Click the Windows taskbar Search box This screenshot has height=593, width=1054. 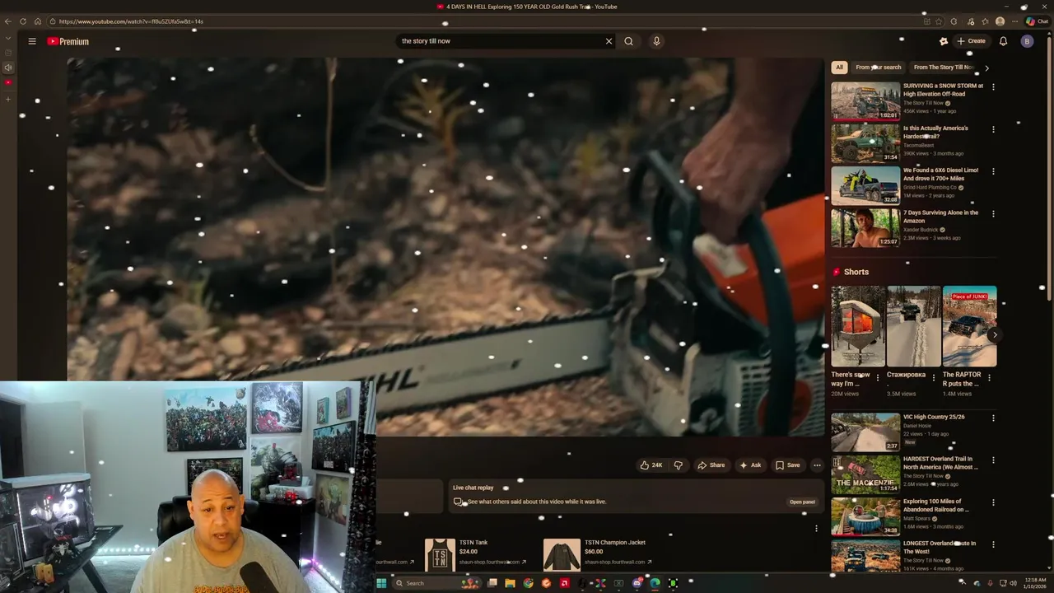click(x=436, y=583)
